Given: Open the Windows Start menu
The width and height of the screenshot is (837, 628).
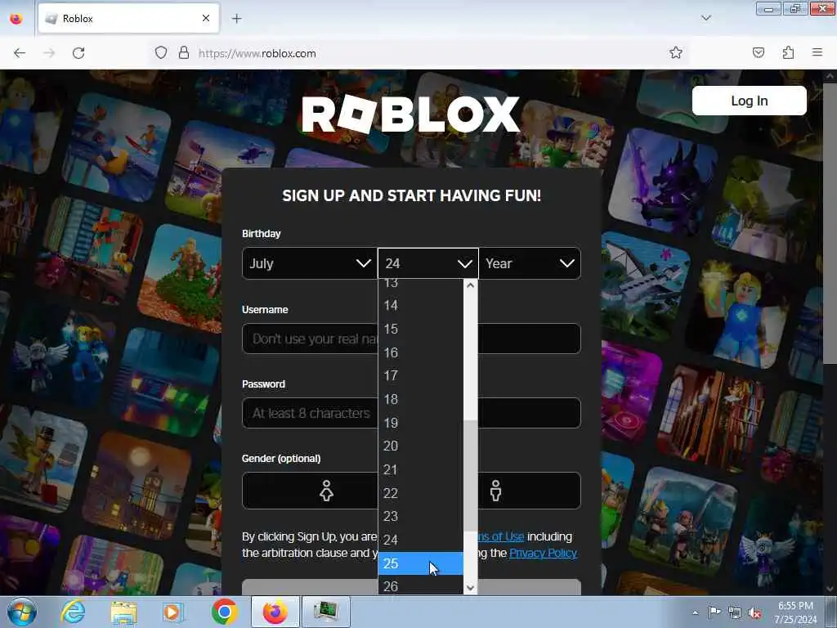Looking at the screenshot, I should tap(22, 612).
